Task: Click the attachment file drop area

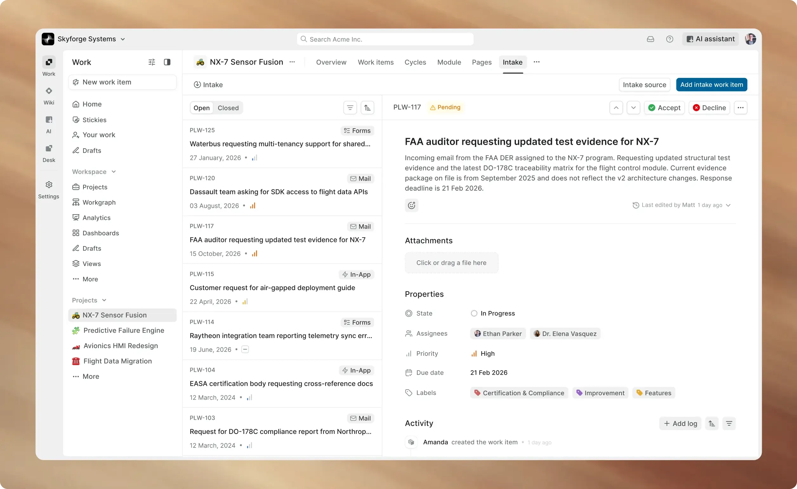Action: coord(451,263)
